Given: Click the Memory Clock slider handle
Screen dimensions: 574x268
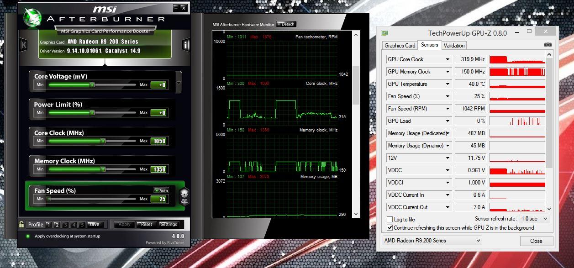Looking at the screenshot, I should tap(103, 169).
